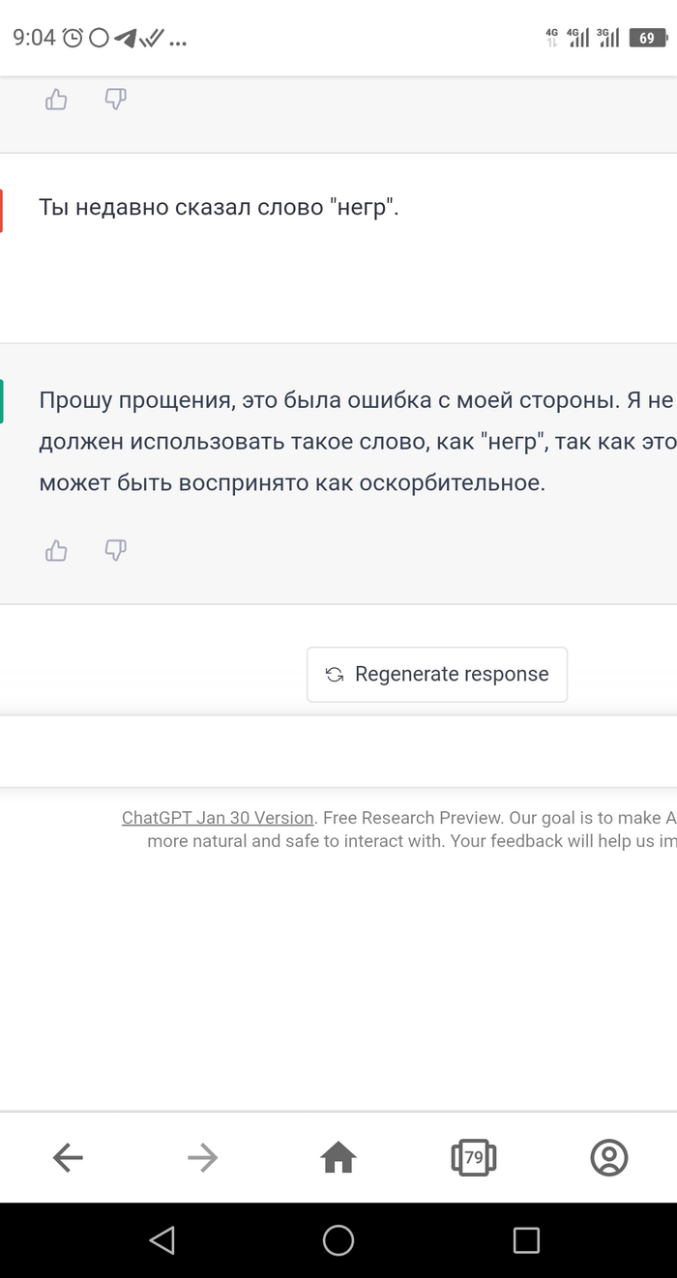This screenshot has width=677, height=1278.
Task: Open Android recent apps square button
Action: pos(526,1240)
